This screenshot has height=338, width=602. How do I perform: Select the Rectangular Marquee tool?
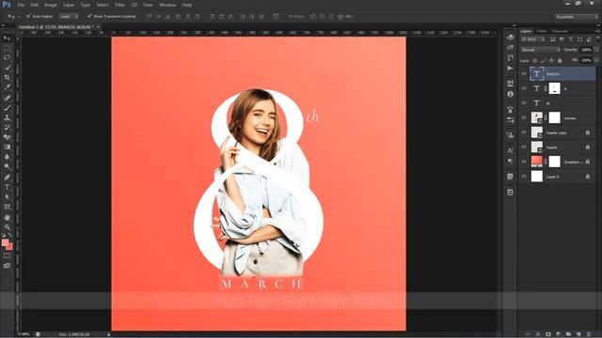[x=7, y=48]
